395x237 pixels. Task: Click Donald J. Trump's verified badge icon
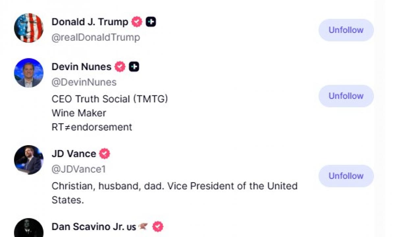137,22
